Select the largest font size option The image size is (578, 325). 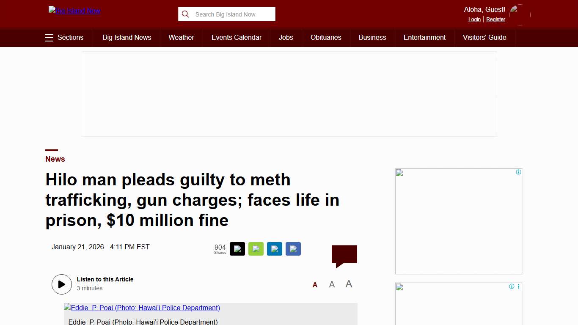349,284
